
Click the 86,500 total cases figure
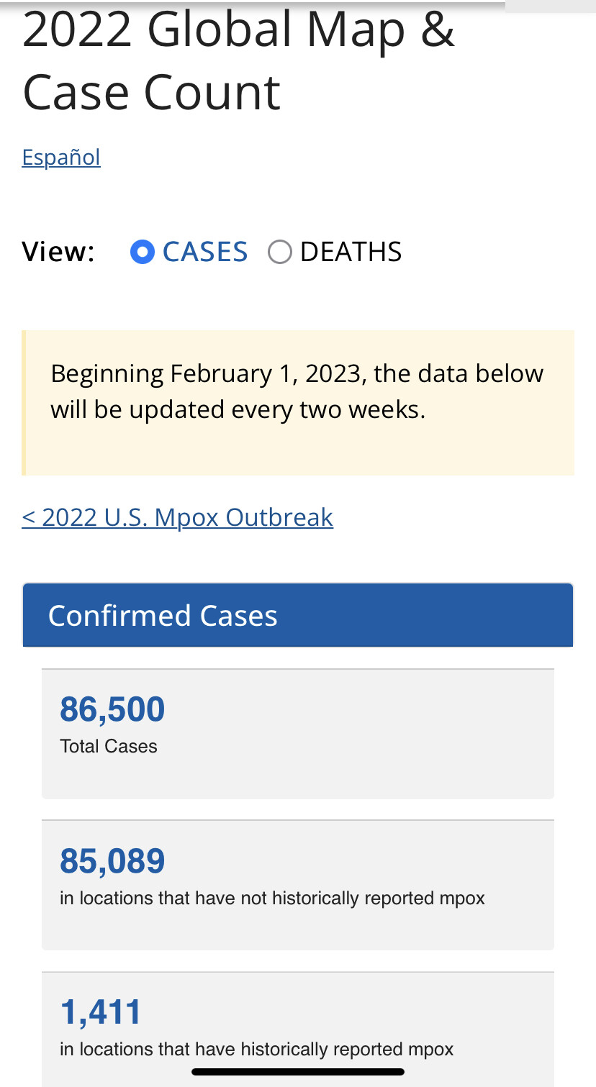[x=112, y=709]
